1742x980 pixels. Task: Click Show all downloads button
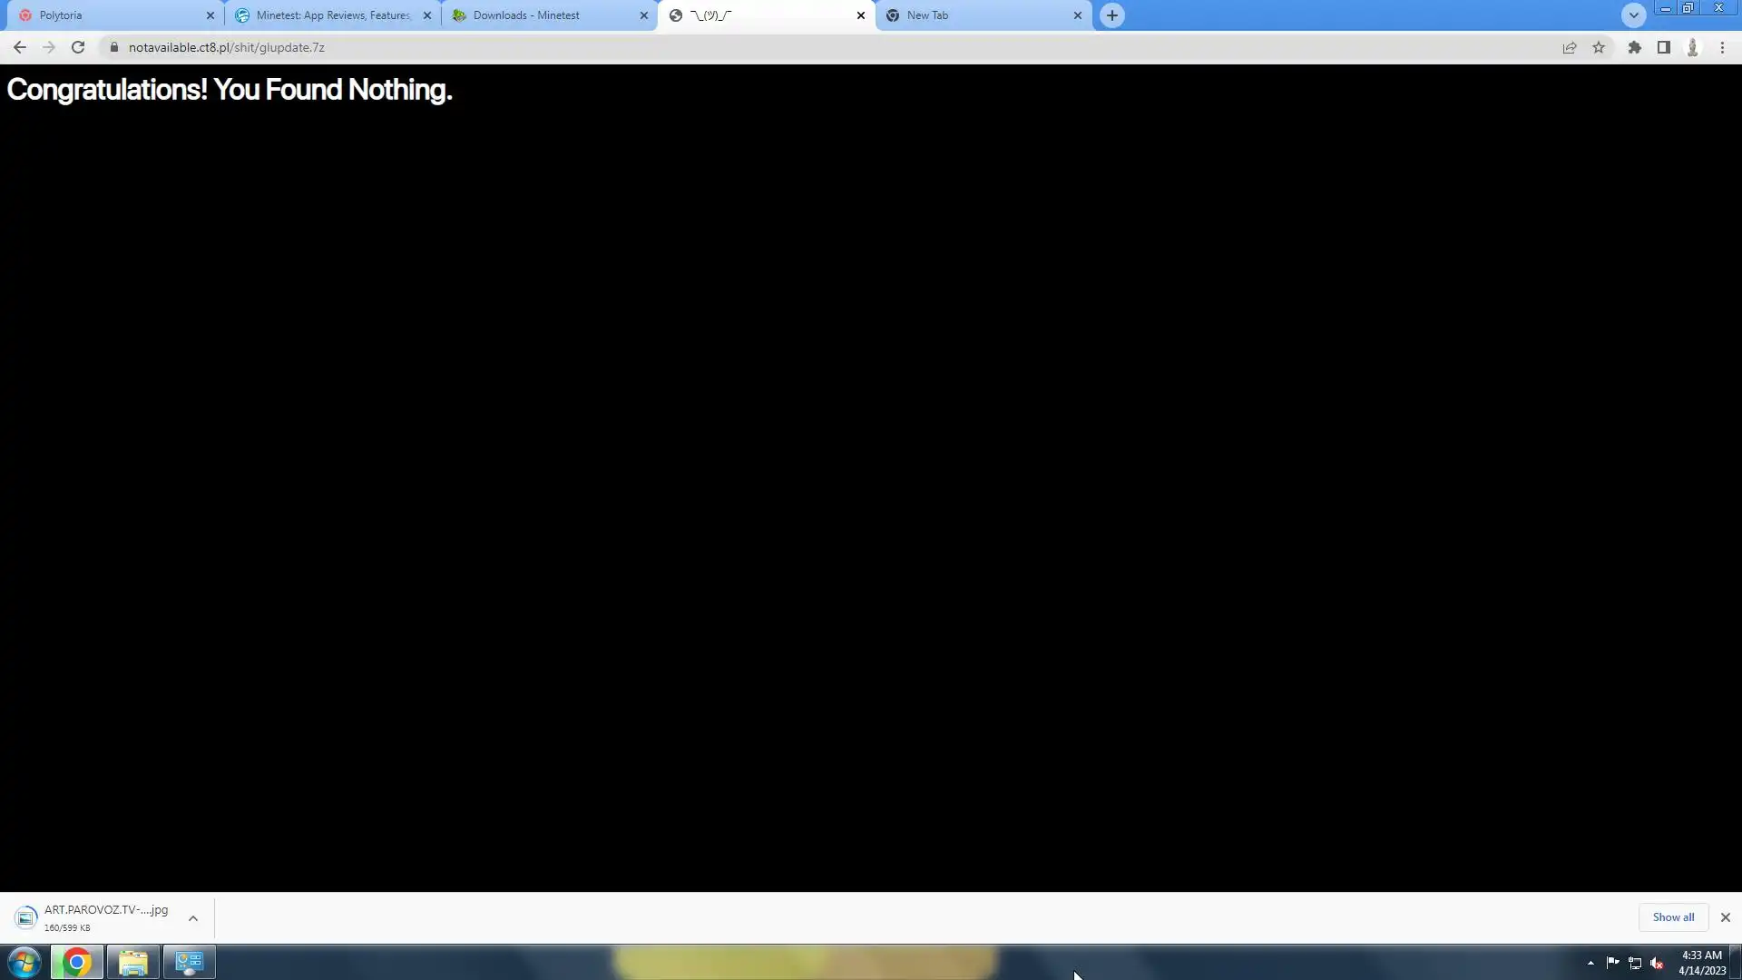click(x=1672, y=917)
